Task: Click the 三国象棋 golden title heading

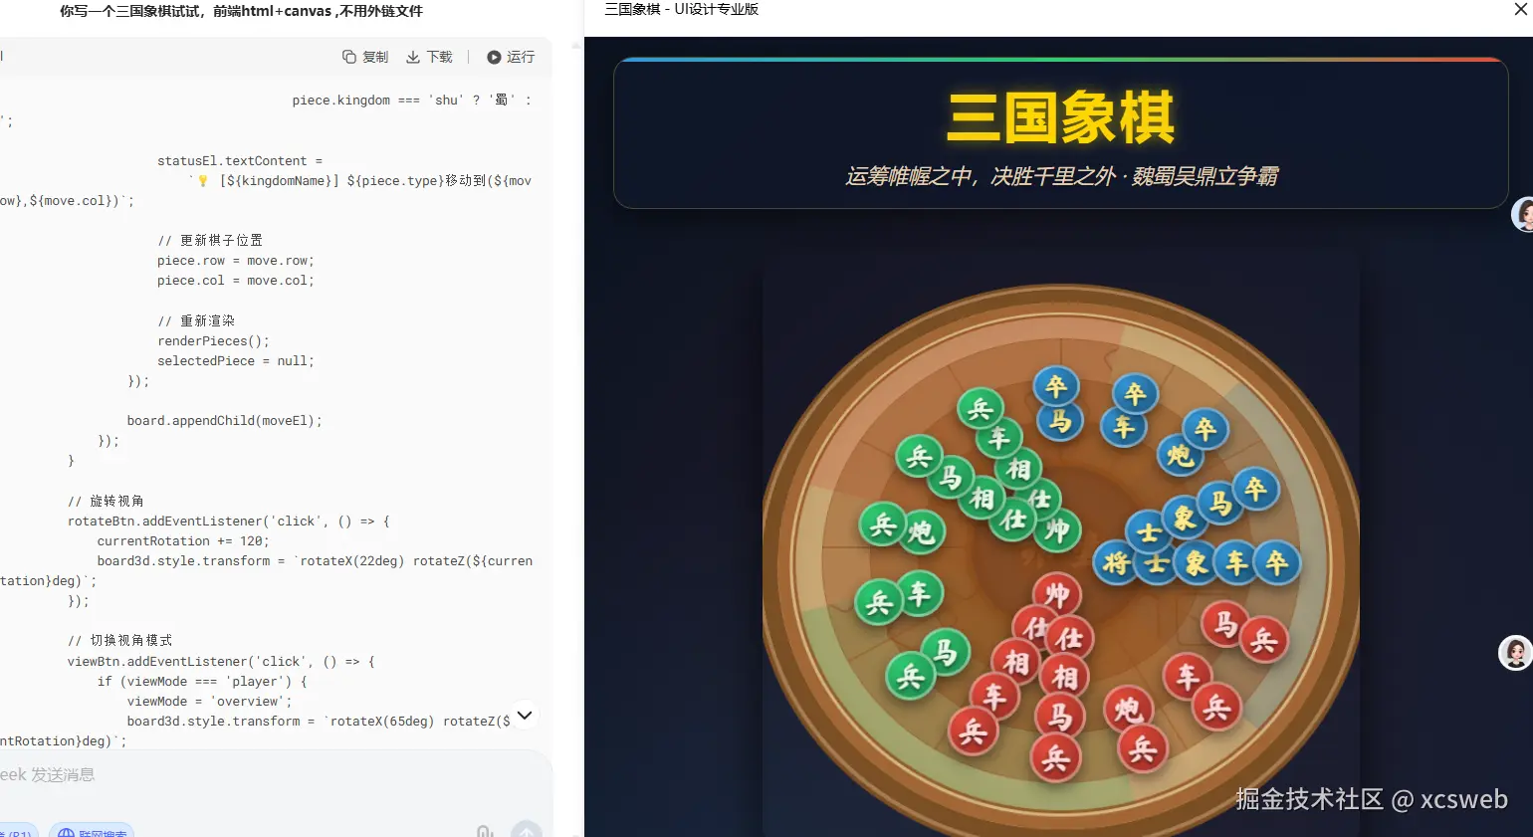Action: pyautogui.click(x=1060, y=117)
